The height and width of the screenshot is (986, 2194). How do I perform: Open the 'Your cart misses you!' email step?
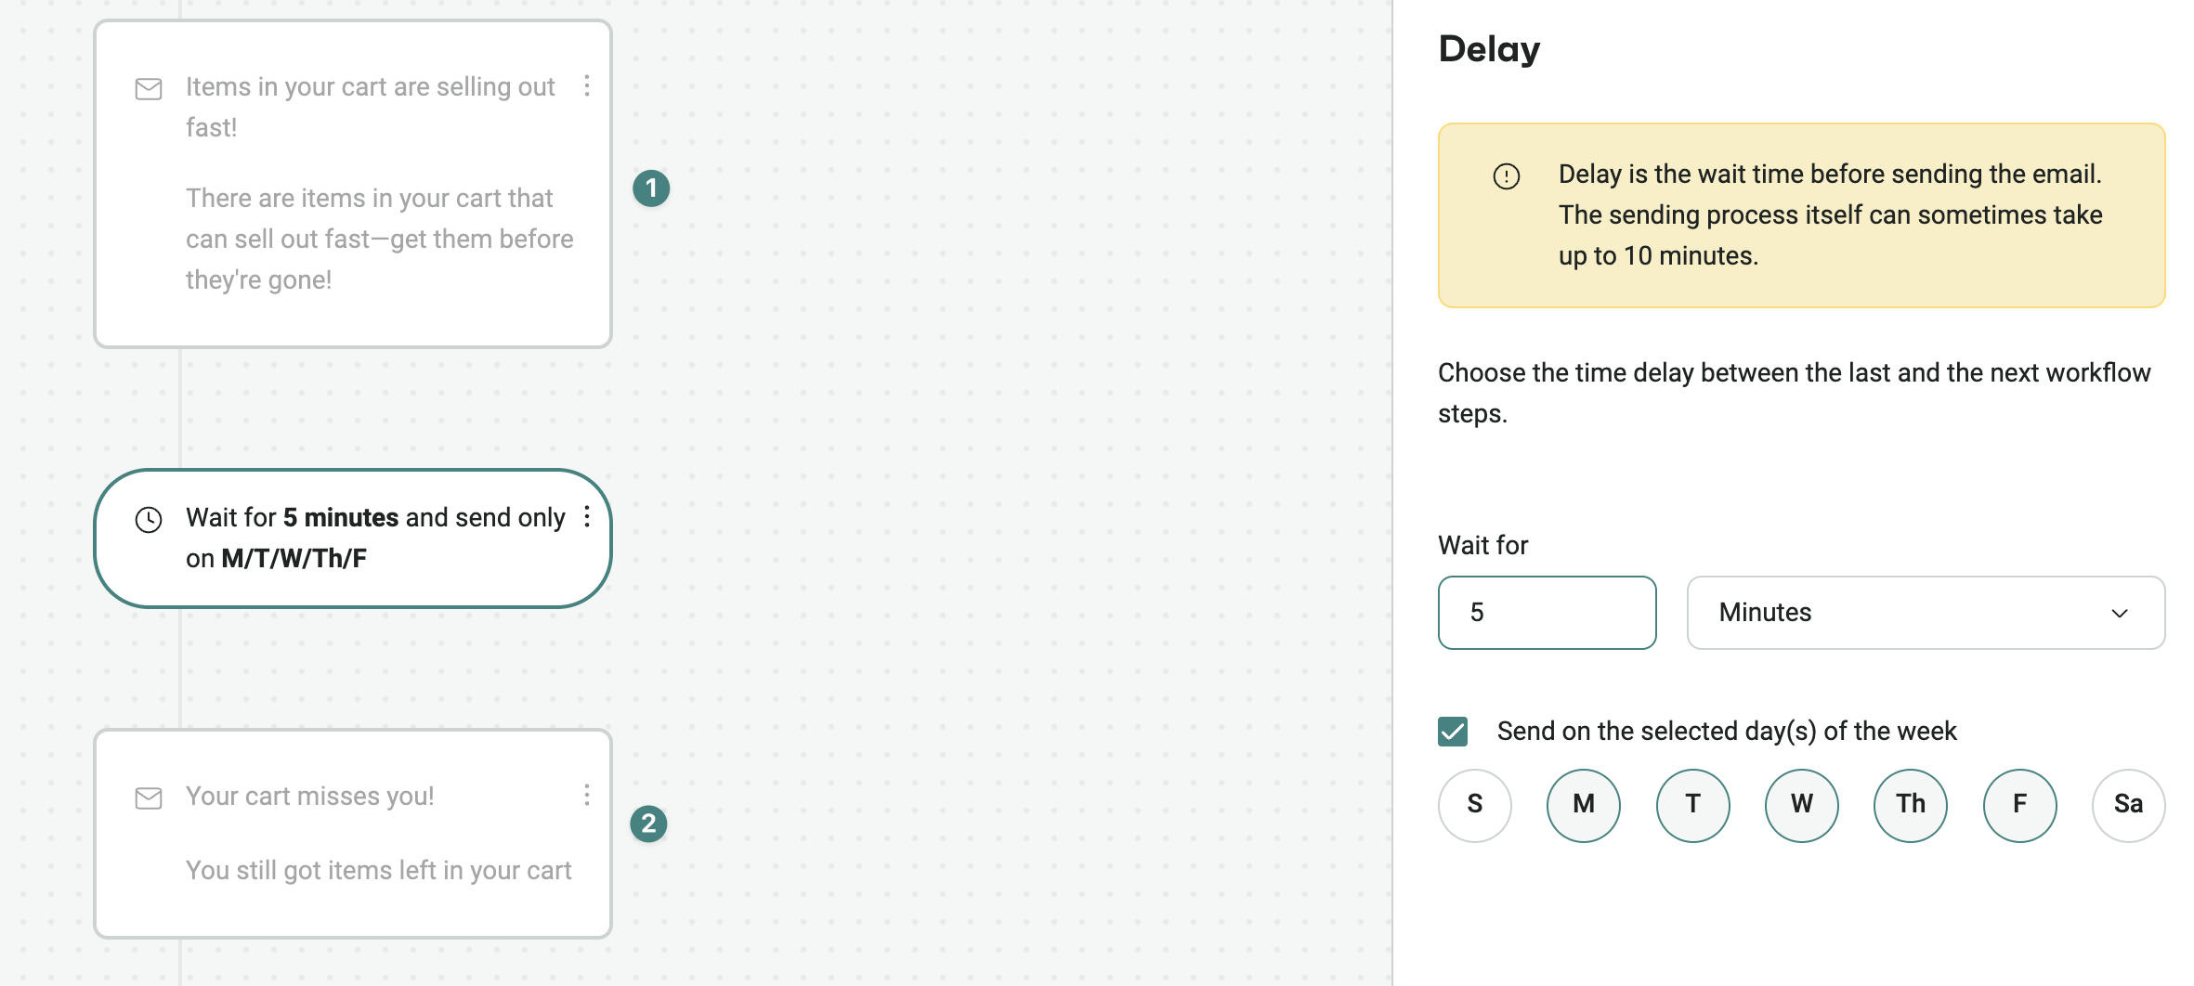point(353,833)
